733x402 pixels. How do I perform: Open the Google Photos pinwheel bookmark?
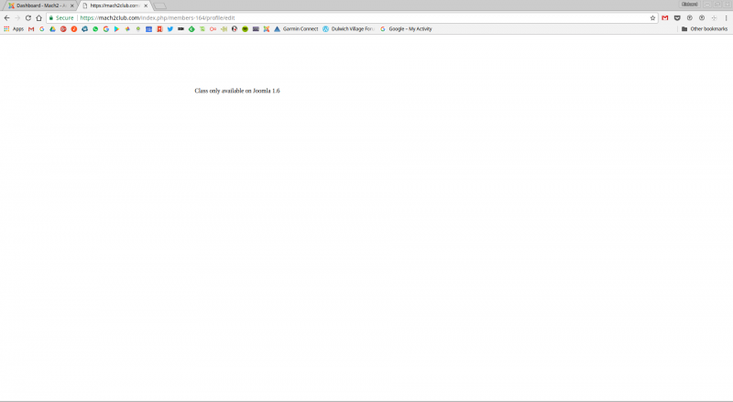[127, 29]
